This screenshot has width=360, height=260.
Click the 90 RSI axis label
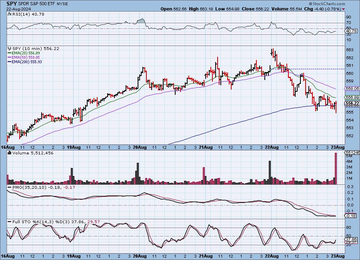(x=348, y=17)
